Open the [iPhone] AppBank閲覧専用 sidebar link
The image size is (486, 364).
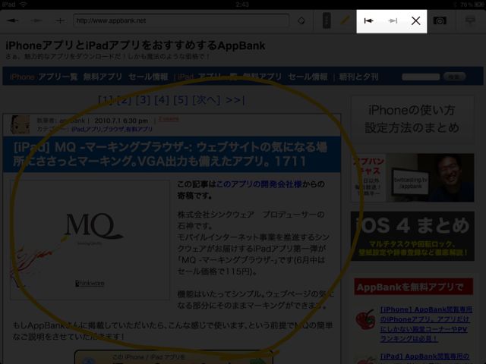[426, 324]
